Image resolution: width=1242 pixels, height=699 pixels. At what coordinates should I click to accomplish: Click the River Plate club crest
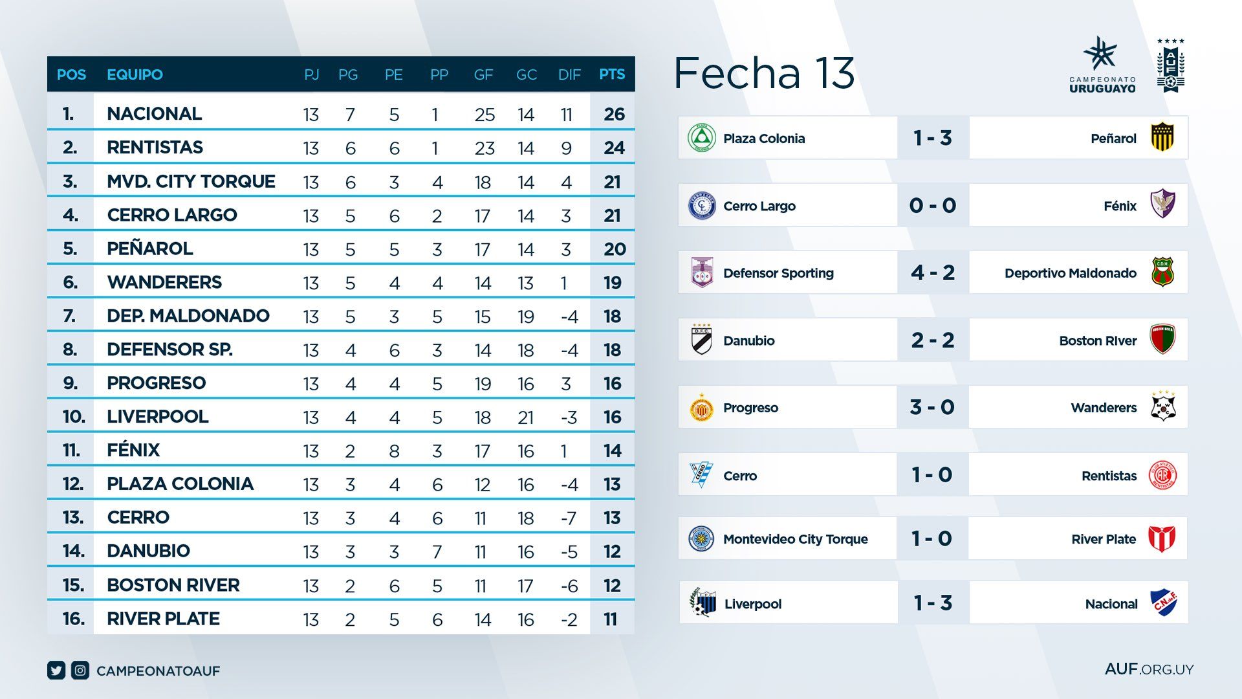(1162, 538)
